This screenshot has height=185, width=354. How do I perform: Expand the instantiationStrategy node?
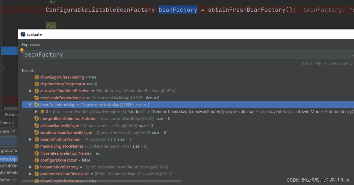pyautogui.click(x=30, y=167)
